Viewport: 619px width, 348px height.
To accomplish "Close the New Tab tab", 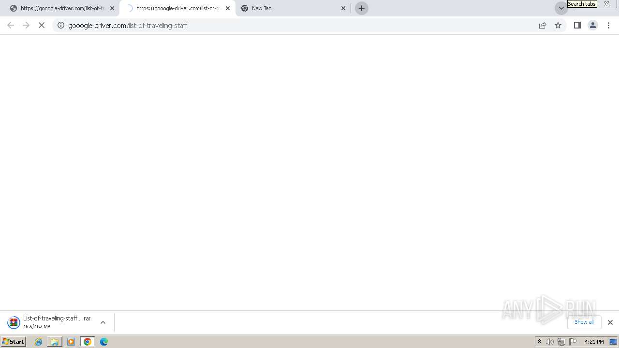I will point(343,8).
